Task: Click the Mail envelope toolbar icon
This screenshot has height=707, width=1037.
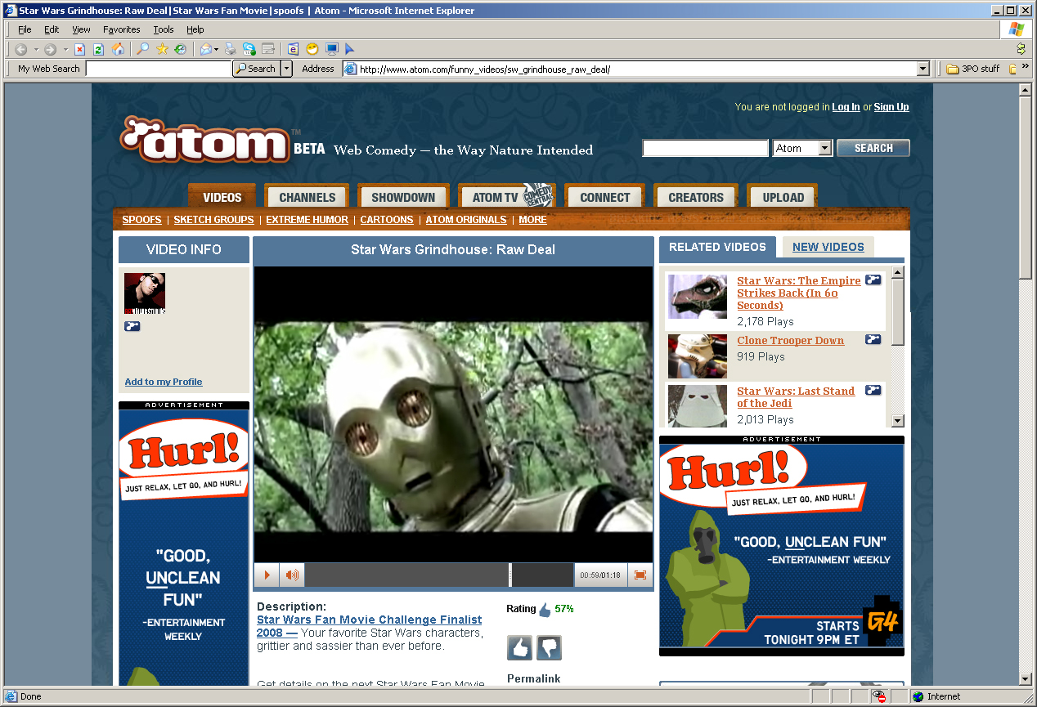Action: pos(206,49)
